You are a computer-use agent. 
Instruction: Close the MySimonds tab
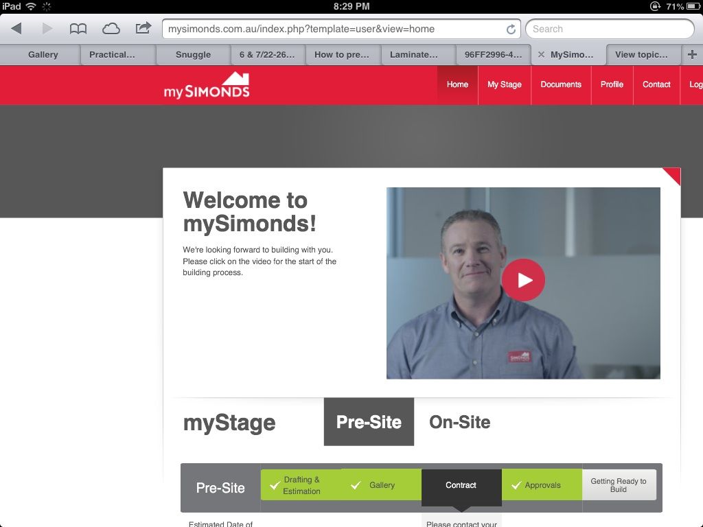coord(542,55)
